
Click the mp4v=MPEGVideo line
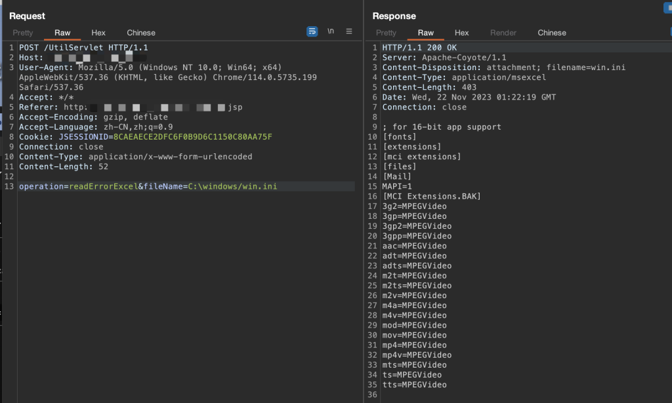417,355
